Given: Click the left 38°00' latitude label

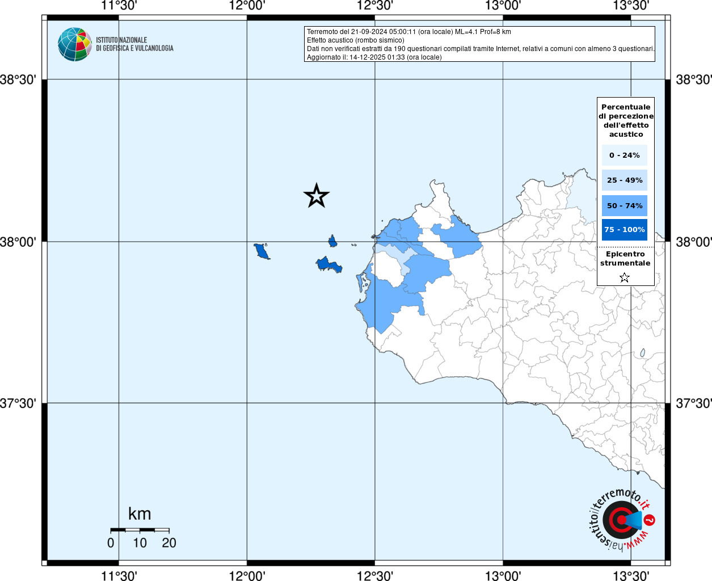Looking at the screenshot, I should (x=18, y=242).
